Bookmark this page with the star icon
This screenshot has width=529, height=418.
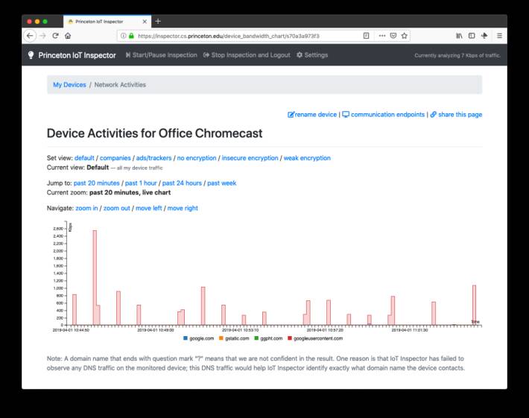(x=404, y=36)
